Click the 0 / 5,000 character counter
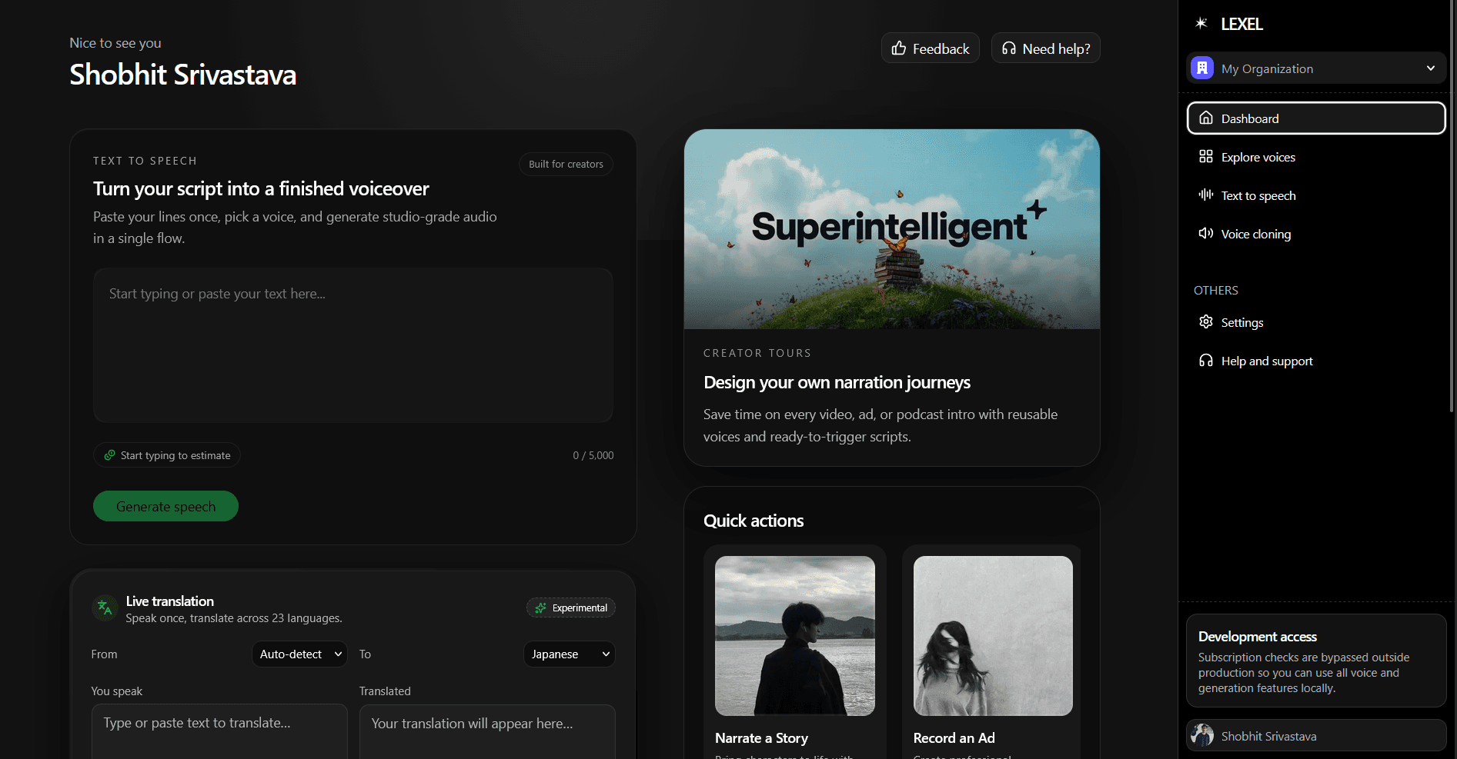 [593, 455]
